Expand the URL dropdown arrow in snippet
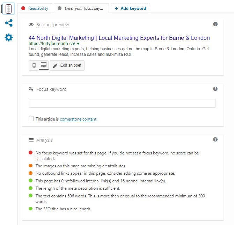 (78, 44)
